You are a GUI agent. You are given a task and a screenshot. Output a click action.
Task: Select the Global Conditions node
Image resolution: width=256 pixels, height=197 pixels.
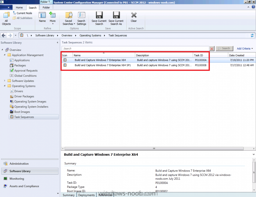(23, 76)
